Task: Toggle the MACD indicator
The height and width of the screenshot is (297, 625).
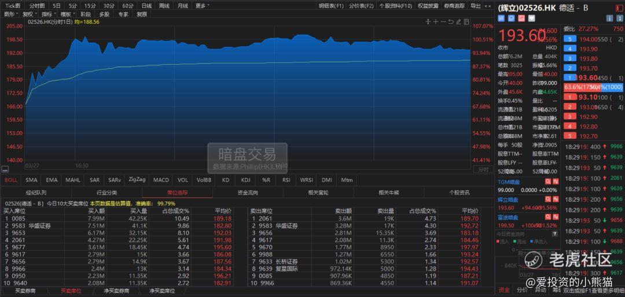Action: [x=161, y=180]
